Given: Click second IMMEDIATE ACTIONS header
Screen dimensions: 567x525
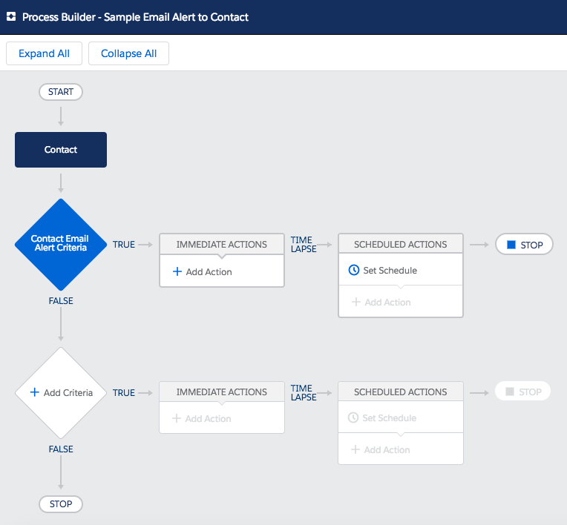Looking at the screenshot, I should [x=222, y=392].
